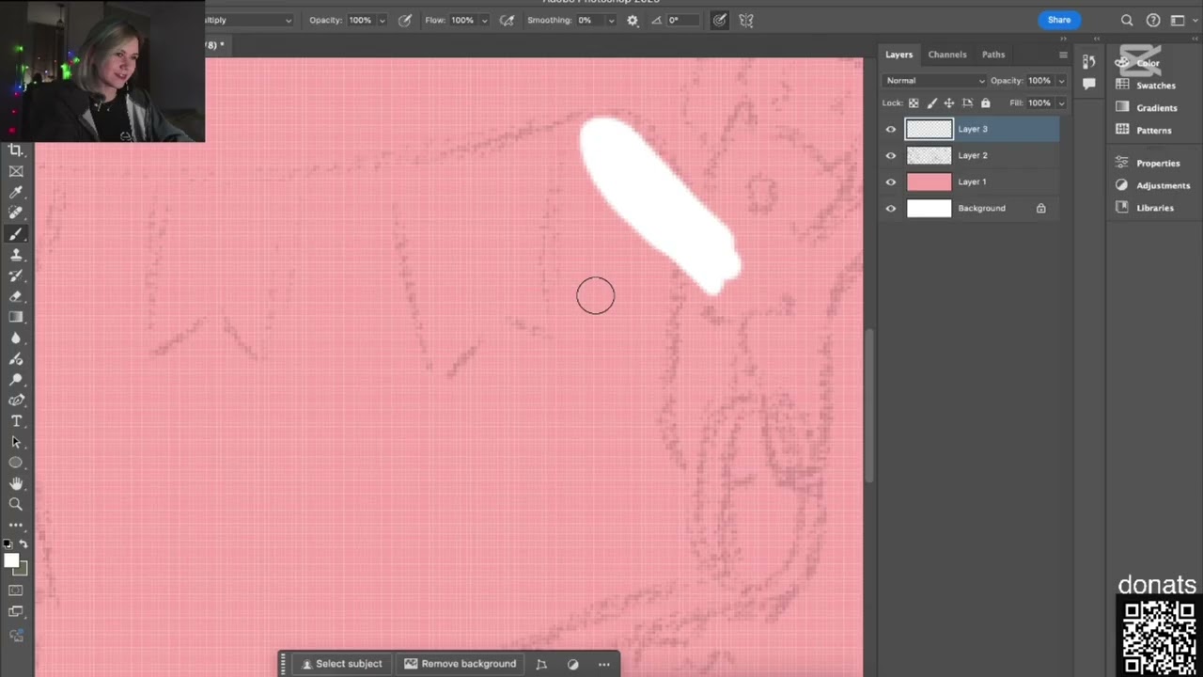
Task: Open the Libraries panel
Action: (x=1144, y=208)
